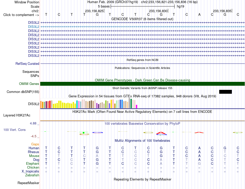The width and height of the screenshot is (245, 189).
Task: Click the Scale label at top left
Action: [x=35, y=6]
